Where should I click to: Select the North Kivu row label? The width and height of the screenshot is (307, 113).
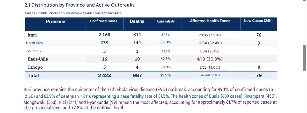click(x=35, y=43)
